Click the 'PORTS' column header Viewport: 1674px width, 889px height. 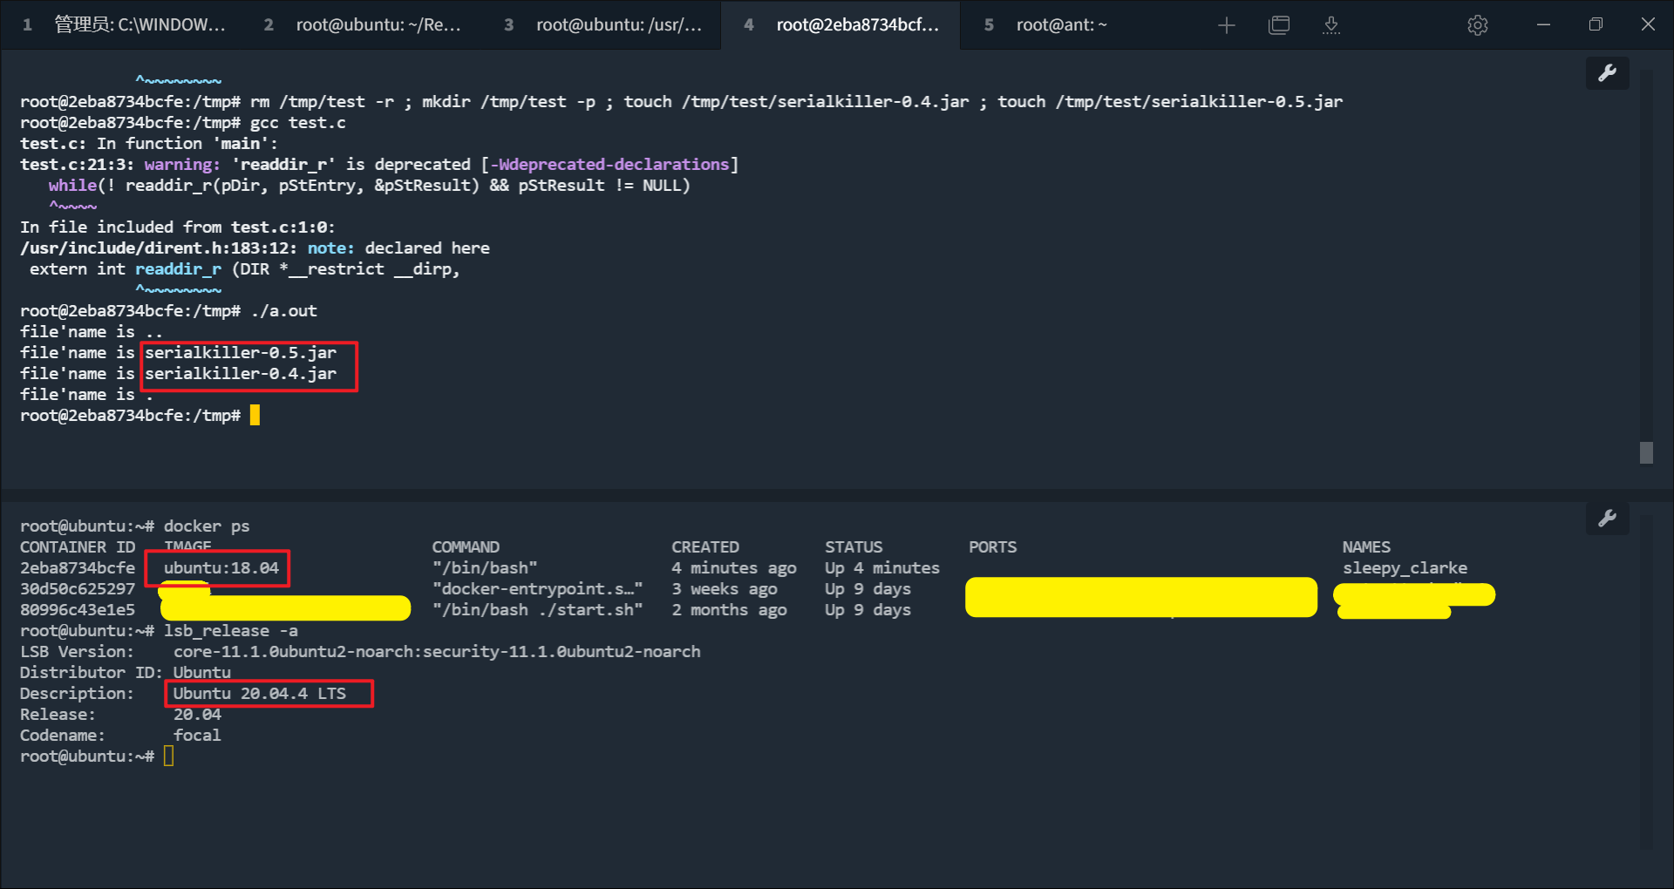click(992, 547)
